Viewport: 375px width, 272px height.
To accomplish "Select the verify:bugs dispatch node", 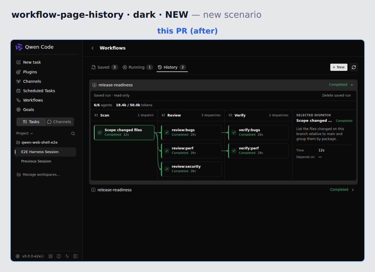I will [258, 133].
